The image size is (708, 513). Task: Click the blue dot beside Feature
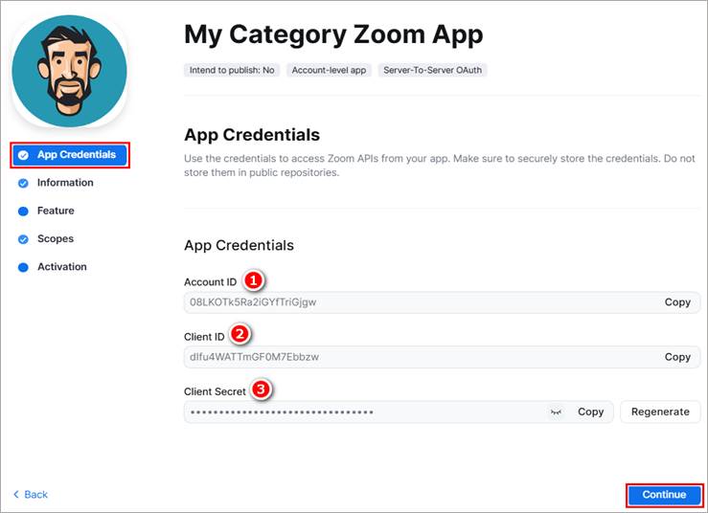point(23,212)
